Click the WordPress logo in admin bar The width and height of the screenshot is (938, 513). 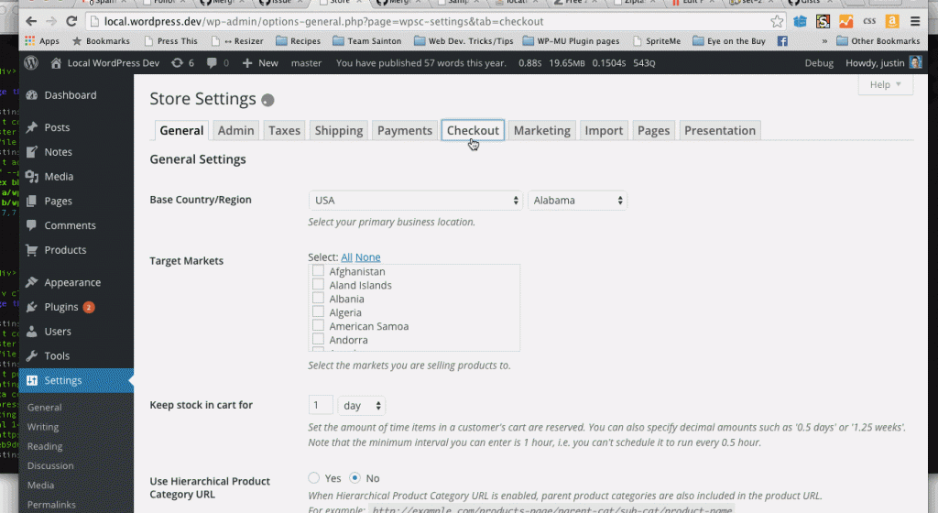tap(31, 63)
